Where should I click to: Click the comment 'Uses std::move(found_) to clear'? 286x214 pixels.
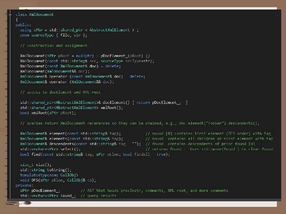click(209, 149)
